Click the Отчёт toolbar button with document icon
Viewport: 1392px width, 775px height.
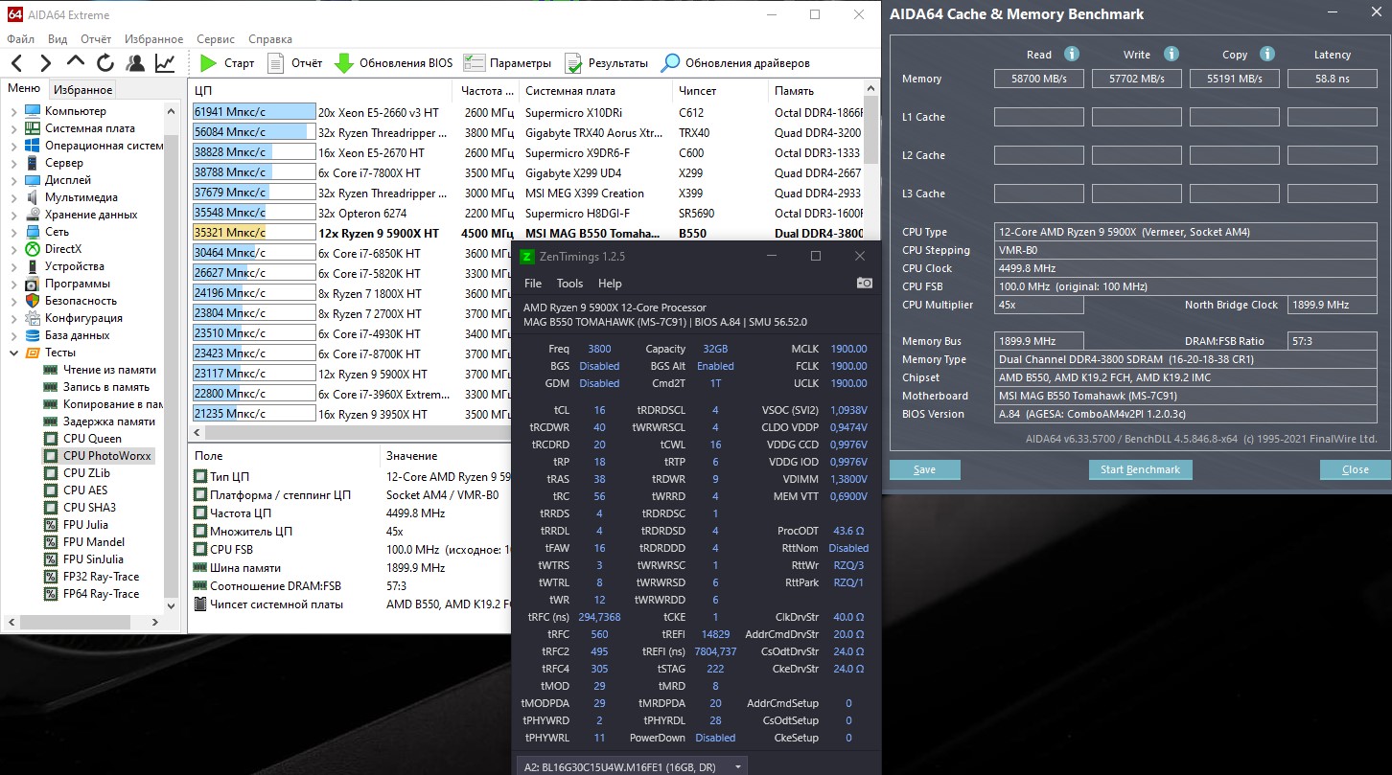[294, 63]
